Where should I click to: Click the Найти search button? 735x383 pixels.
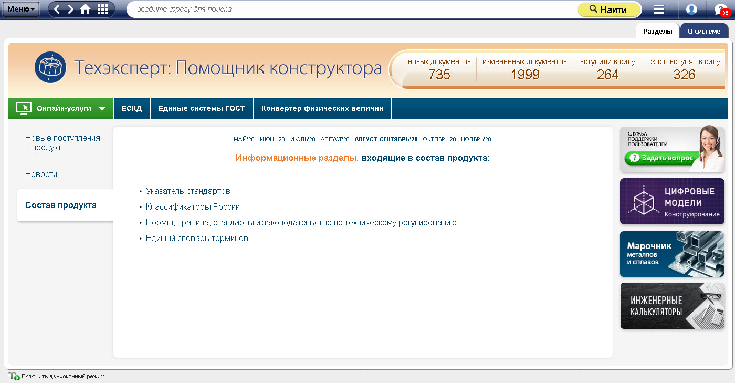609,9
